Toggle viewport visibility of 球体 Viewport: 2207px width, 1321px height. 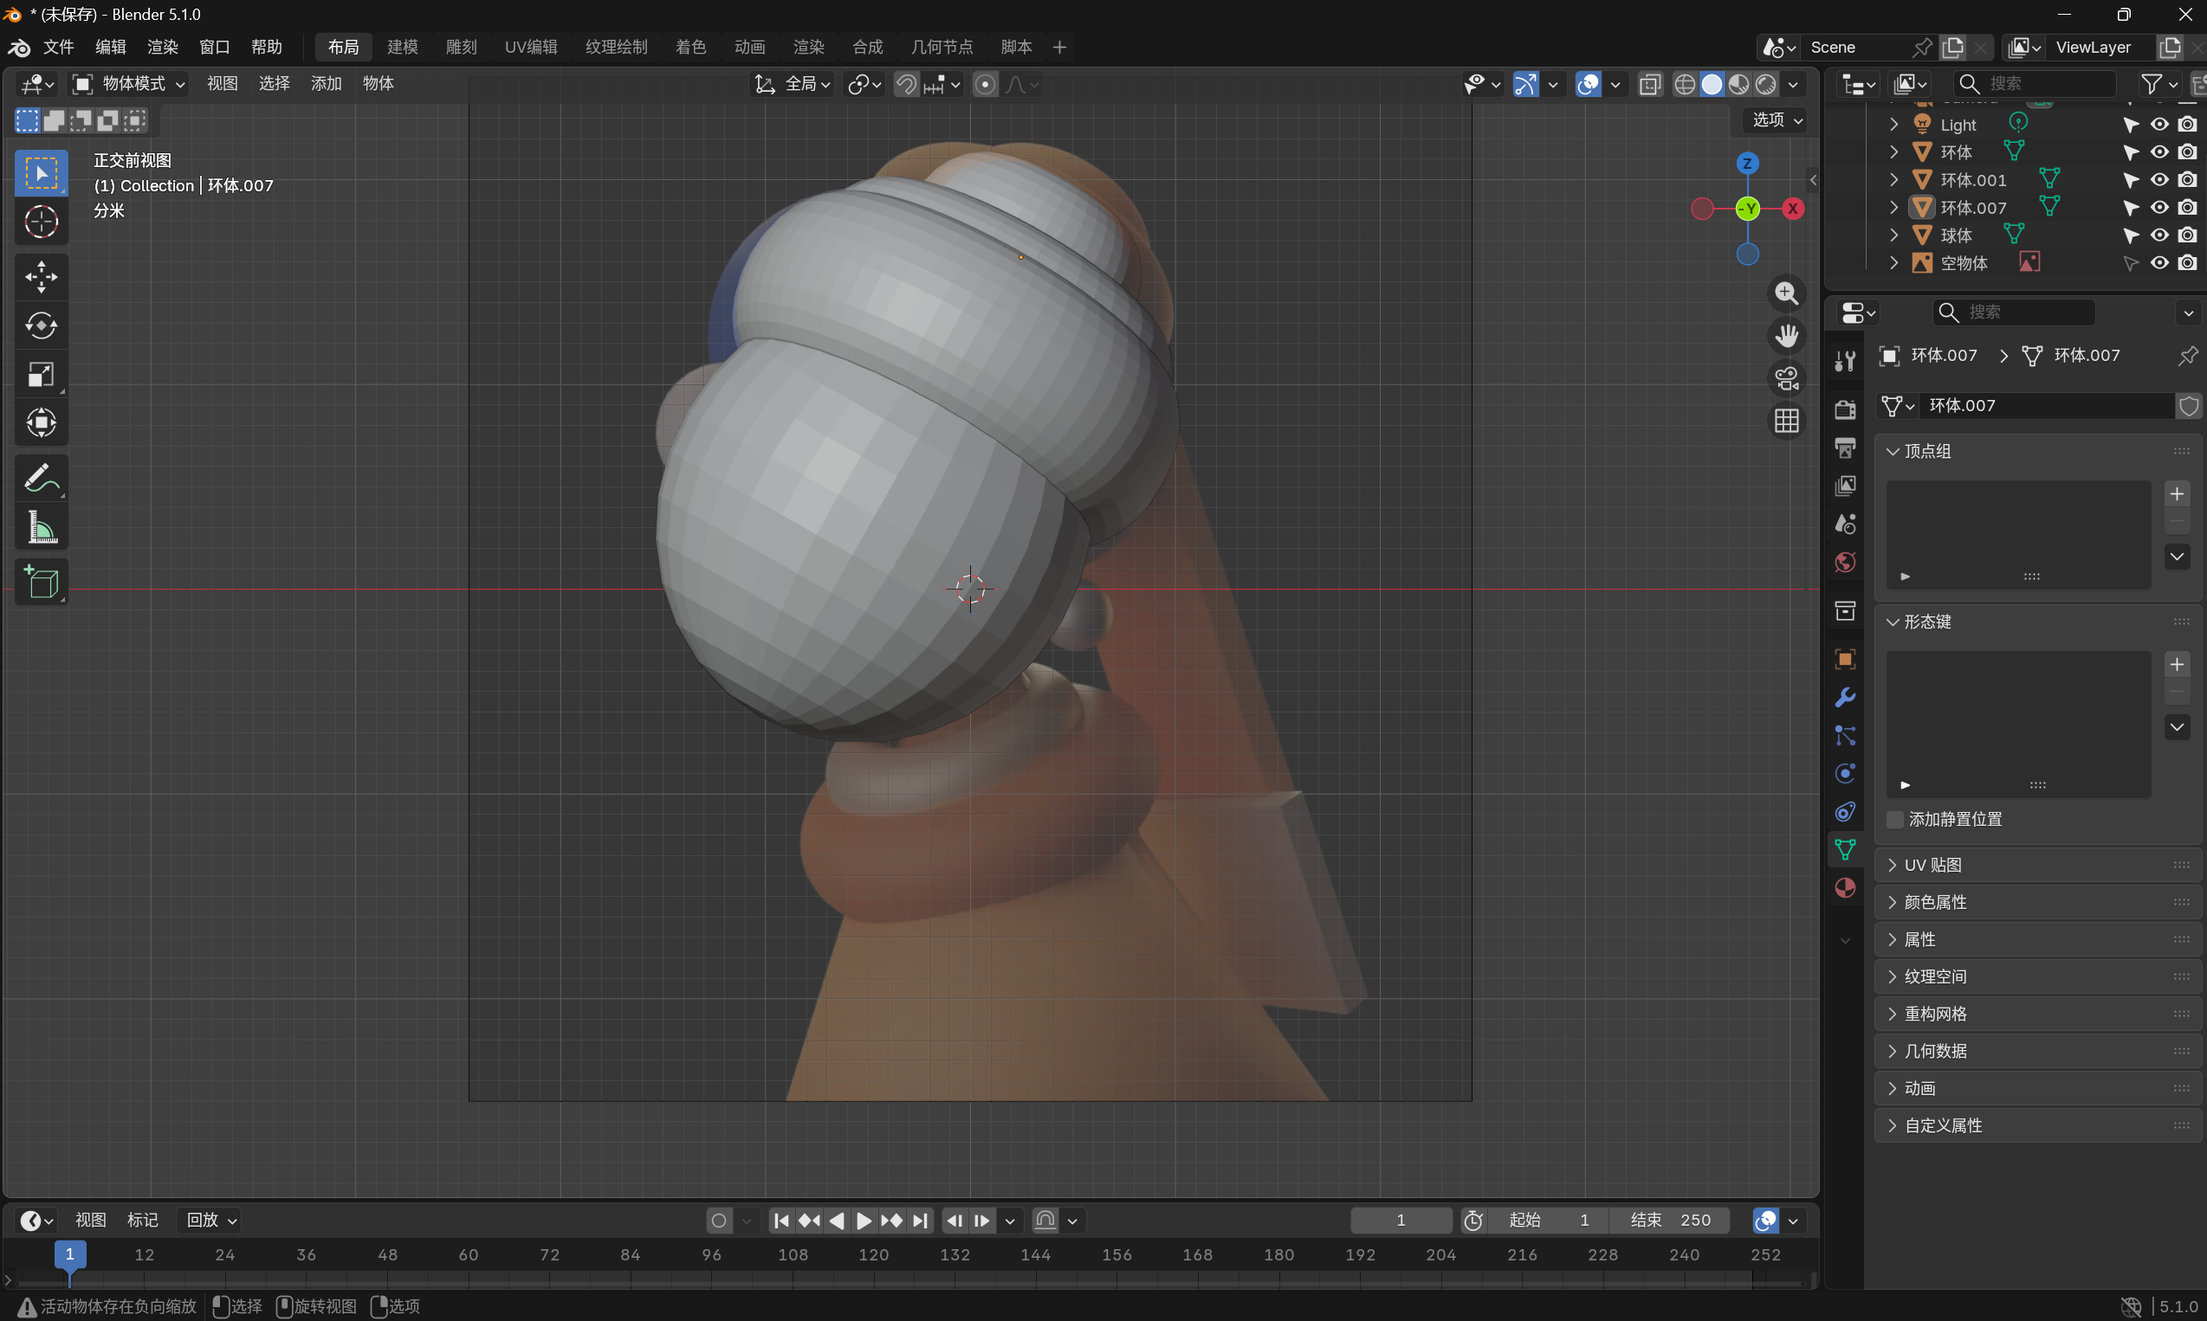coord(2158,235)
